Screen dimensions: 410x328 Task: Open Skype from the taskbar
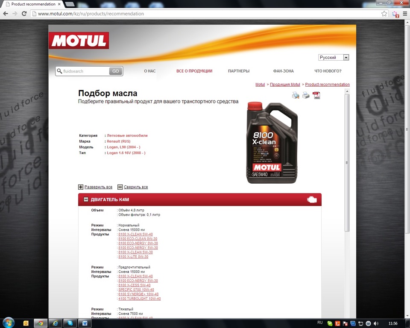tap(70, 323)
